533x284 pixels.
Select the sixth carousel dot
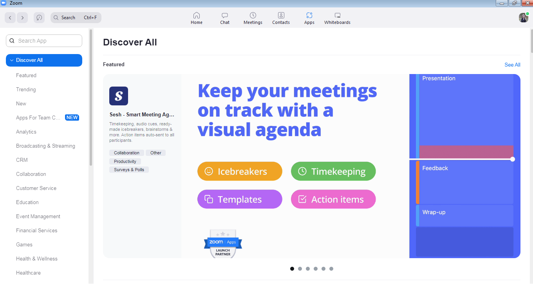tap(331, 269)
